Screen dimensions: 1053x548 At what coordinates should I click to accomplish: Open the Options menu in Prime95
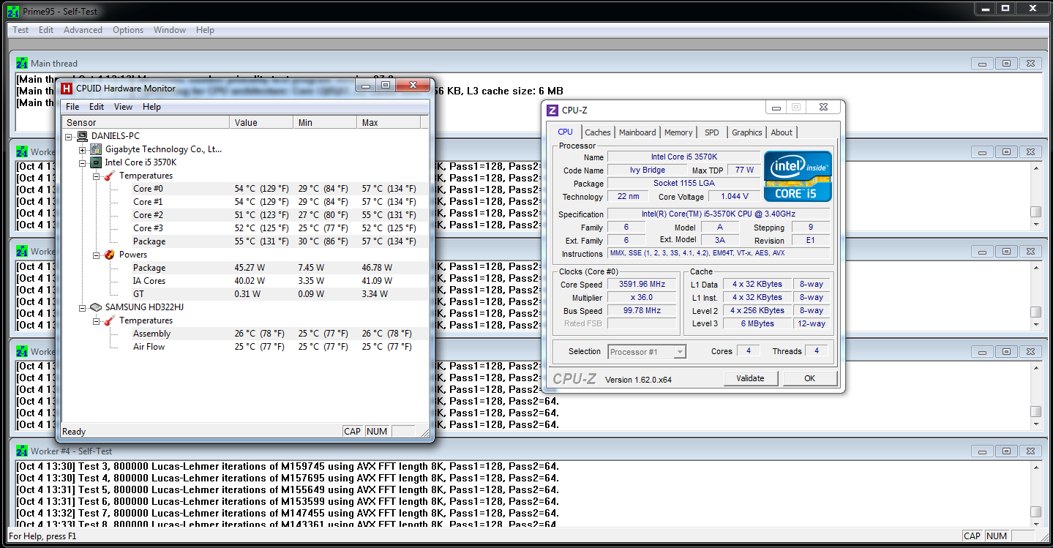pos(128,30)
